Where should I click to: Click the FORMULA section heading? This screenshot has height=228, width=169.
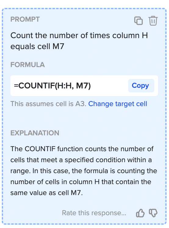click(27, 65)
